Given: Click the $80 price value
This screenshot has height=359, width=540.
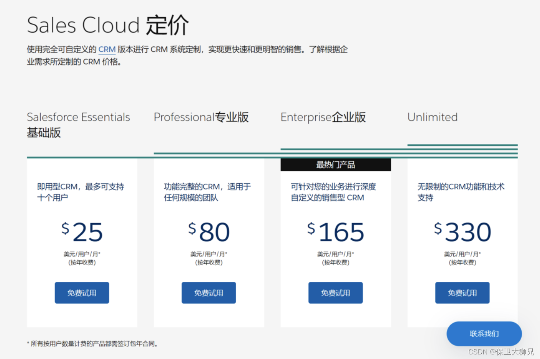Looking at the screenshot, I should pyautogui.click(x=209, y=232).
